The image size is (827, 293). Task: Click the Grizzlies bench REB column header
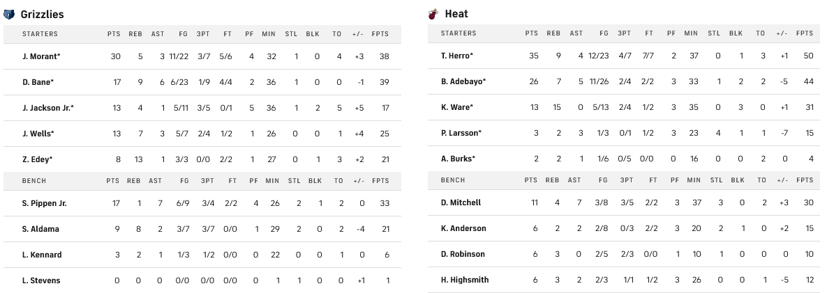coord(134,180)
